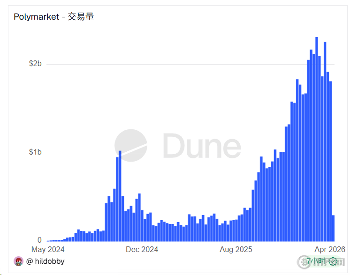
Task: Click the Aug 2025 x-axis label
Action: [236, 249]
